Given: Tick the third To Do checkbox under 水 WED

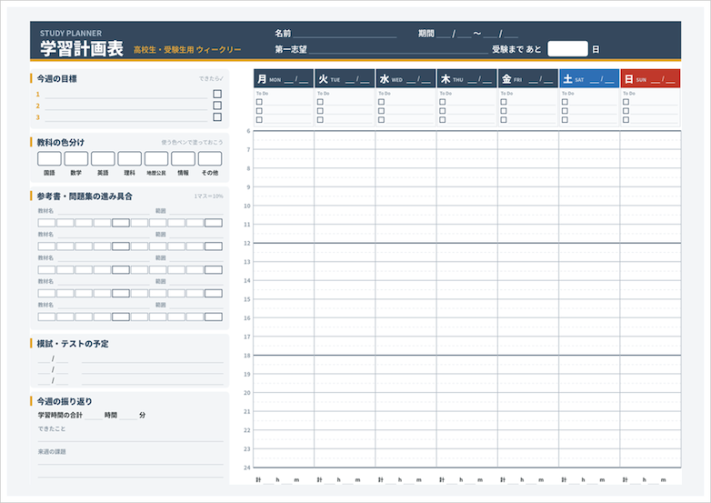Looking at the screenshot, I should pyautogui.click(x=381, y=120).
